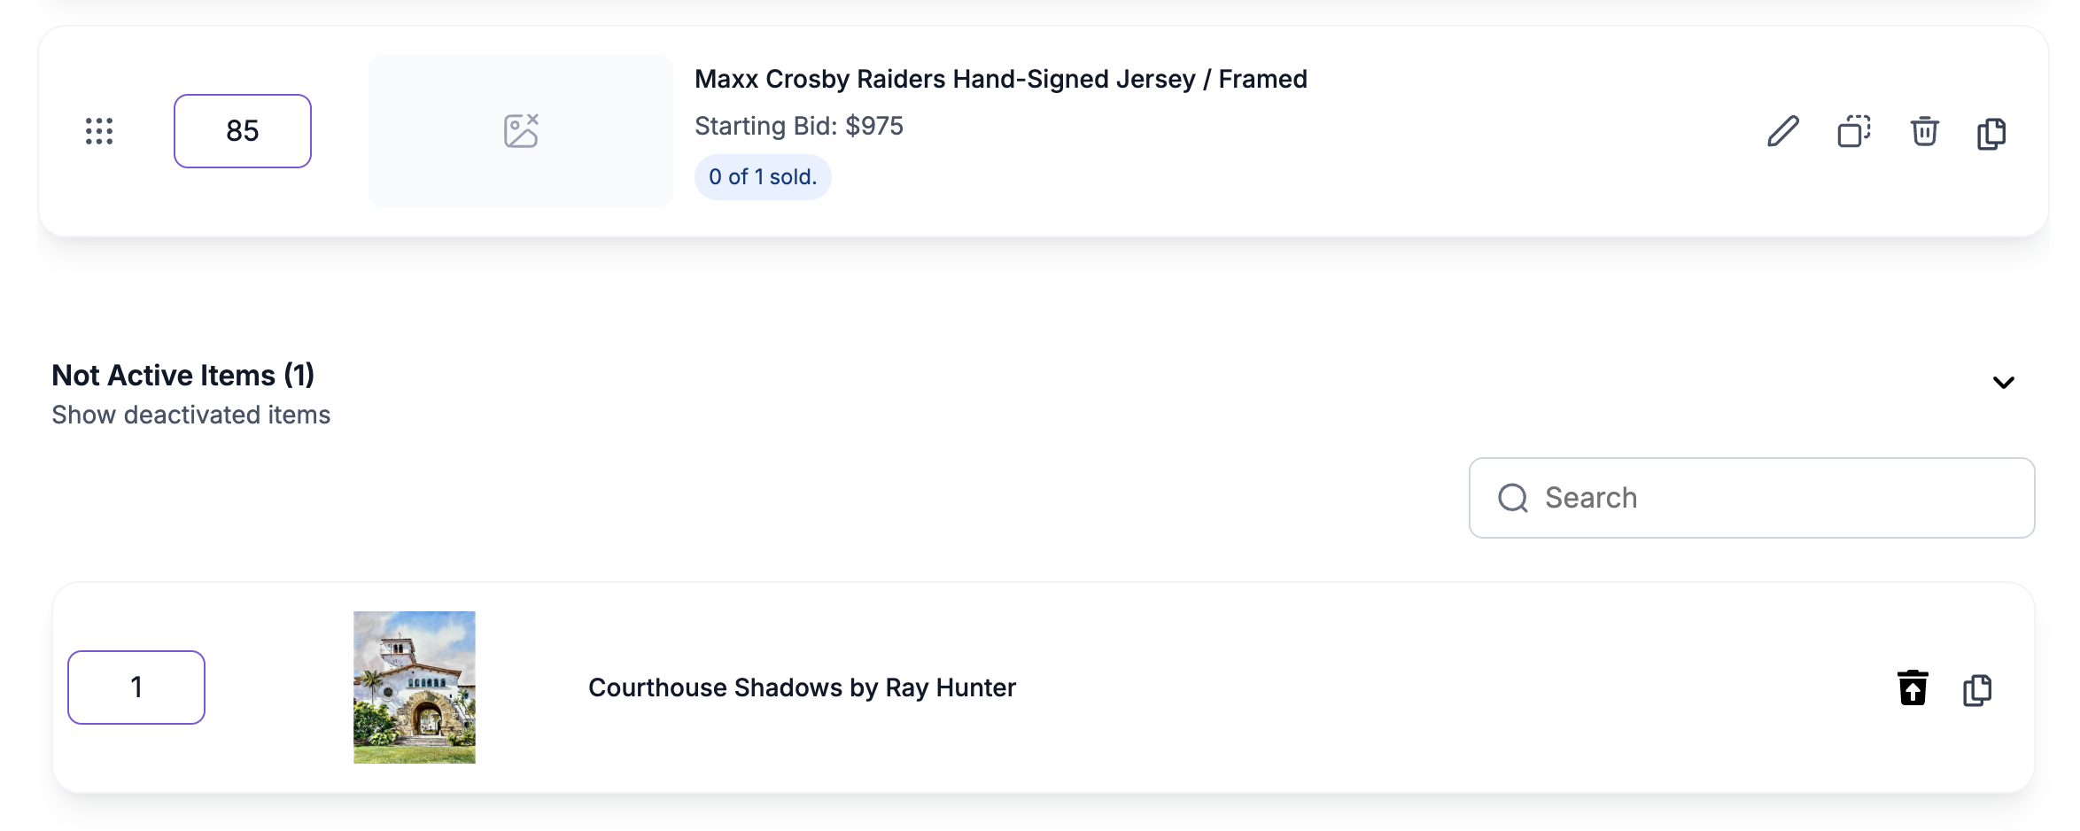The width and height of the screenshot is (2080, 831).
Task: Restore the Courthouse Shadows item
Action: [1913, 687]
